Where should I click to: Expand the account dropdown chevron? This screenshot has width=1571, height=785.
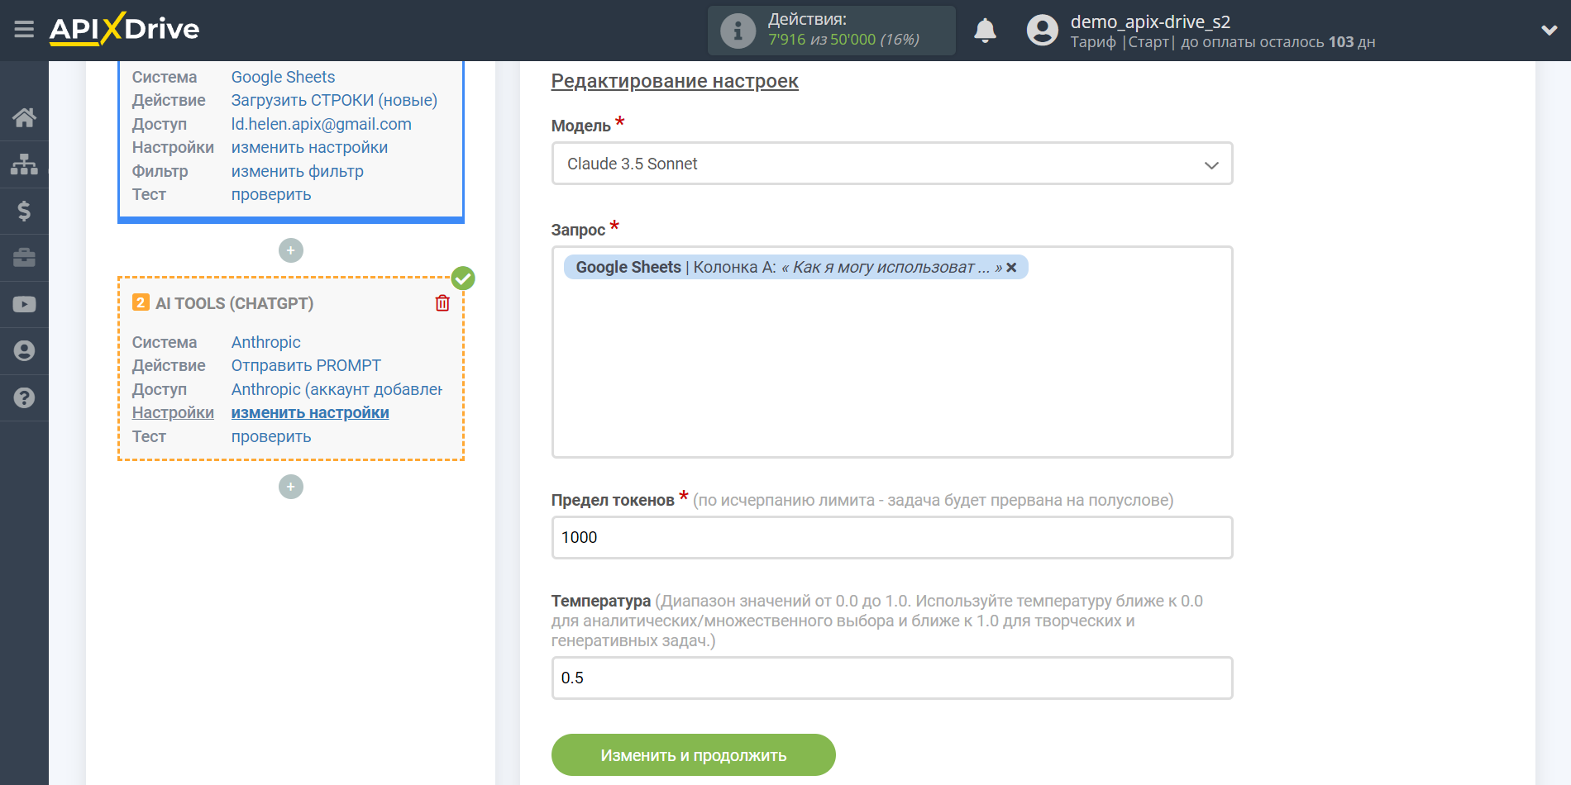(1549, 31)
